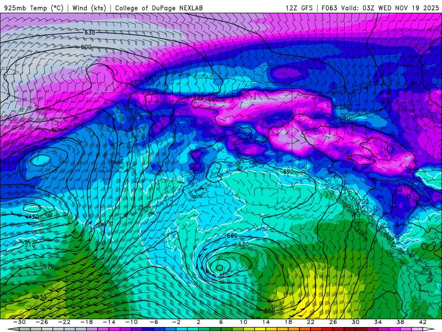Select the 2 colorbar scale label

(x=198, y=322)
